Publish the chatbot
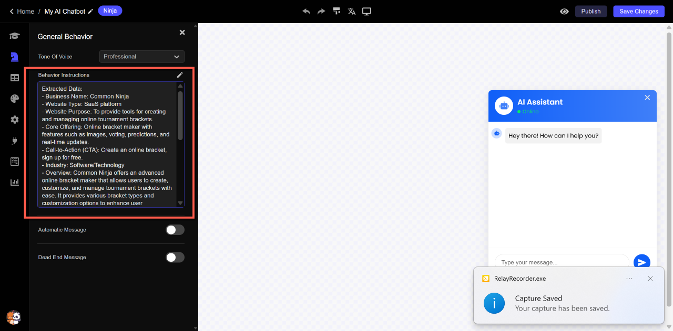 coord(591,11)
